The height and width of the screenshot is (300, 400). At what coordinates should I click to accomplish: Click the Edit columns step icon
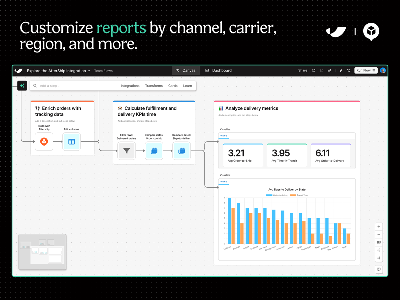point(71,141)
